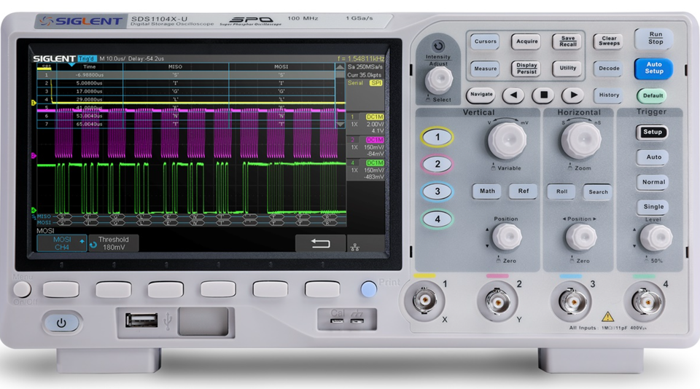
Task: Select Single trigger mode
Action: coord(653,207)
